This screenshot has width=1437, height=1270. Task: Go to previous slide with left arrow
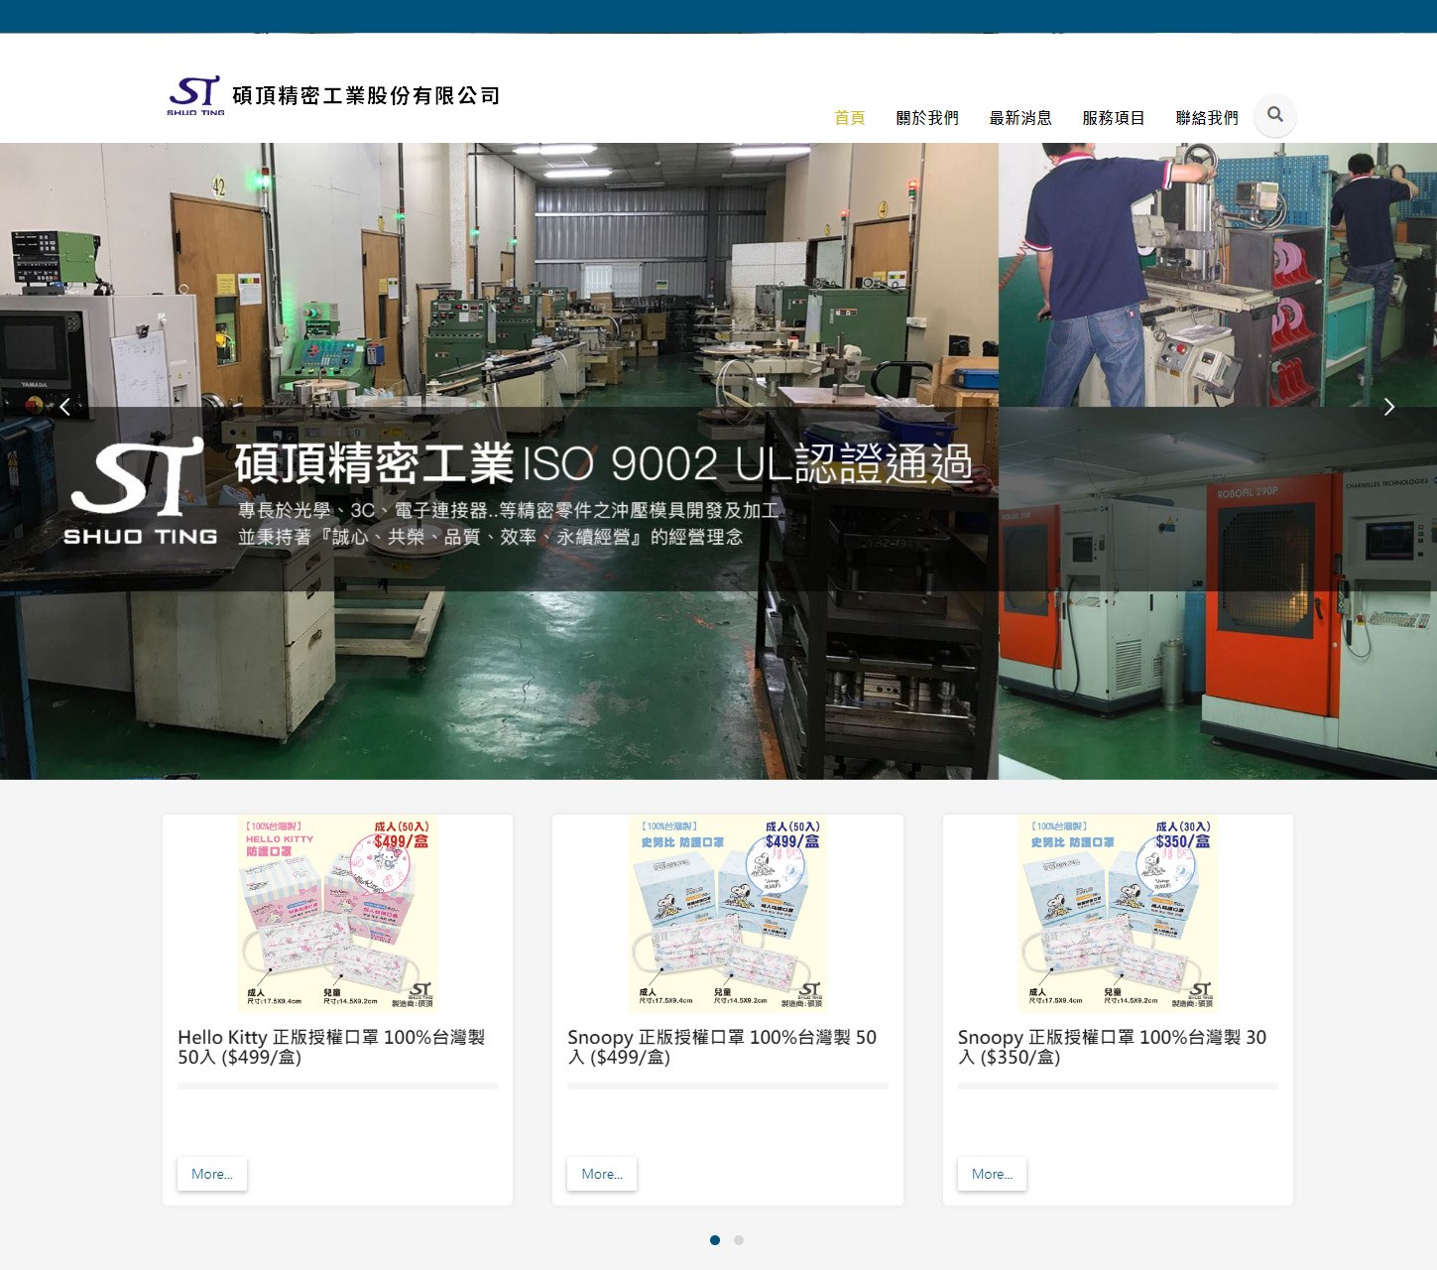pos(64,407)
